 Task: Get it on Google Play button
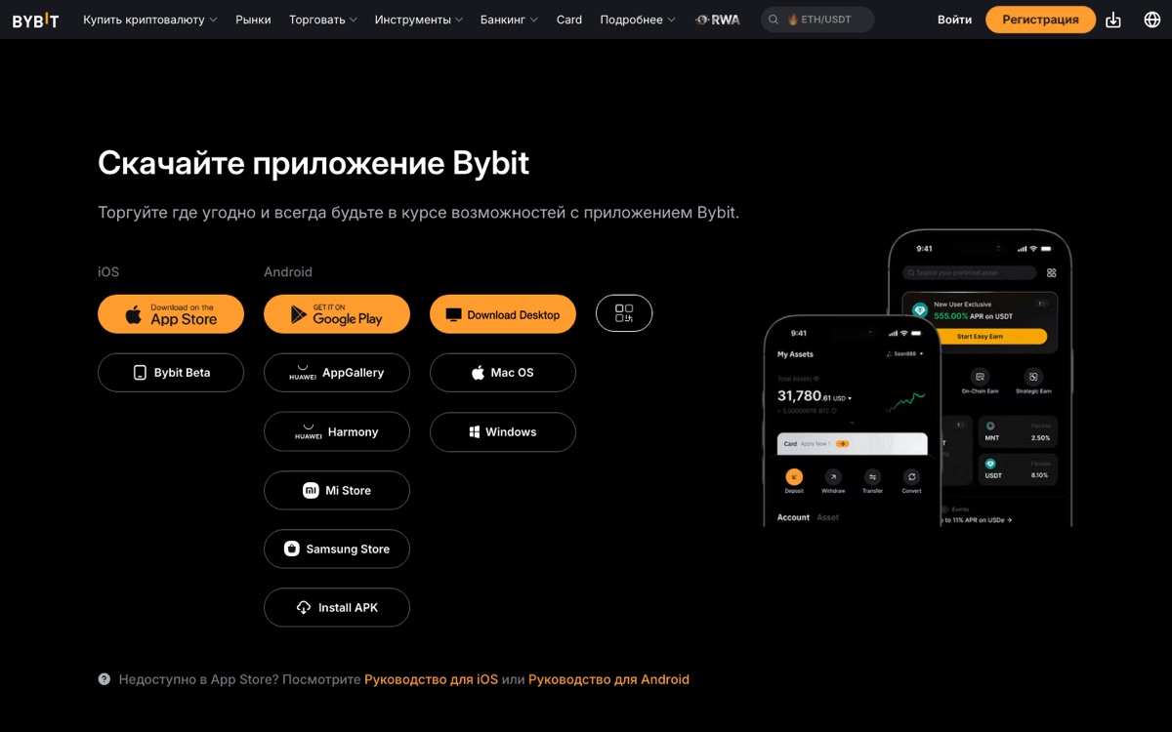337,314
